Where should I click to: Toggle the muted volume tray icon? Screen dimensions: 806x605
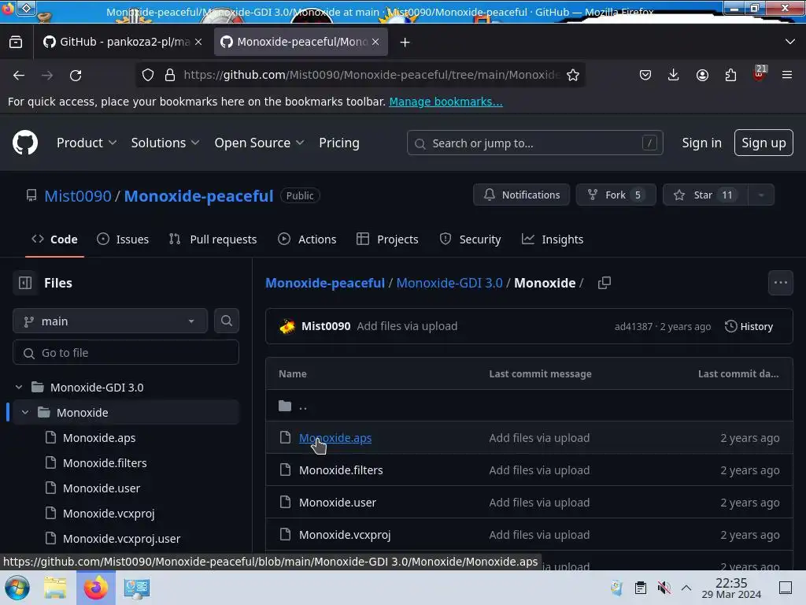[x=664, y=588]
